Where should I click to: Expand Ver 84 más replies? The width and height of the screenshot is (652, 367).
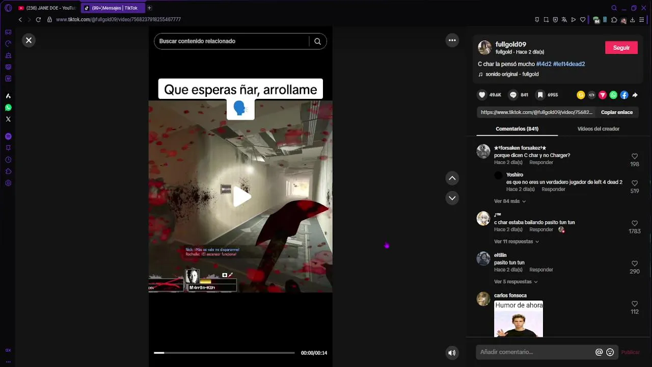509,201
